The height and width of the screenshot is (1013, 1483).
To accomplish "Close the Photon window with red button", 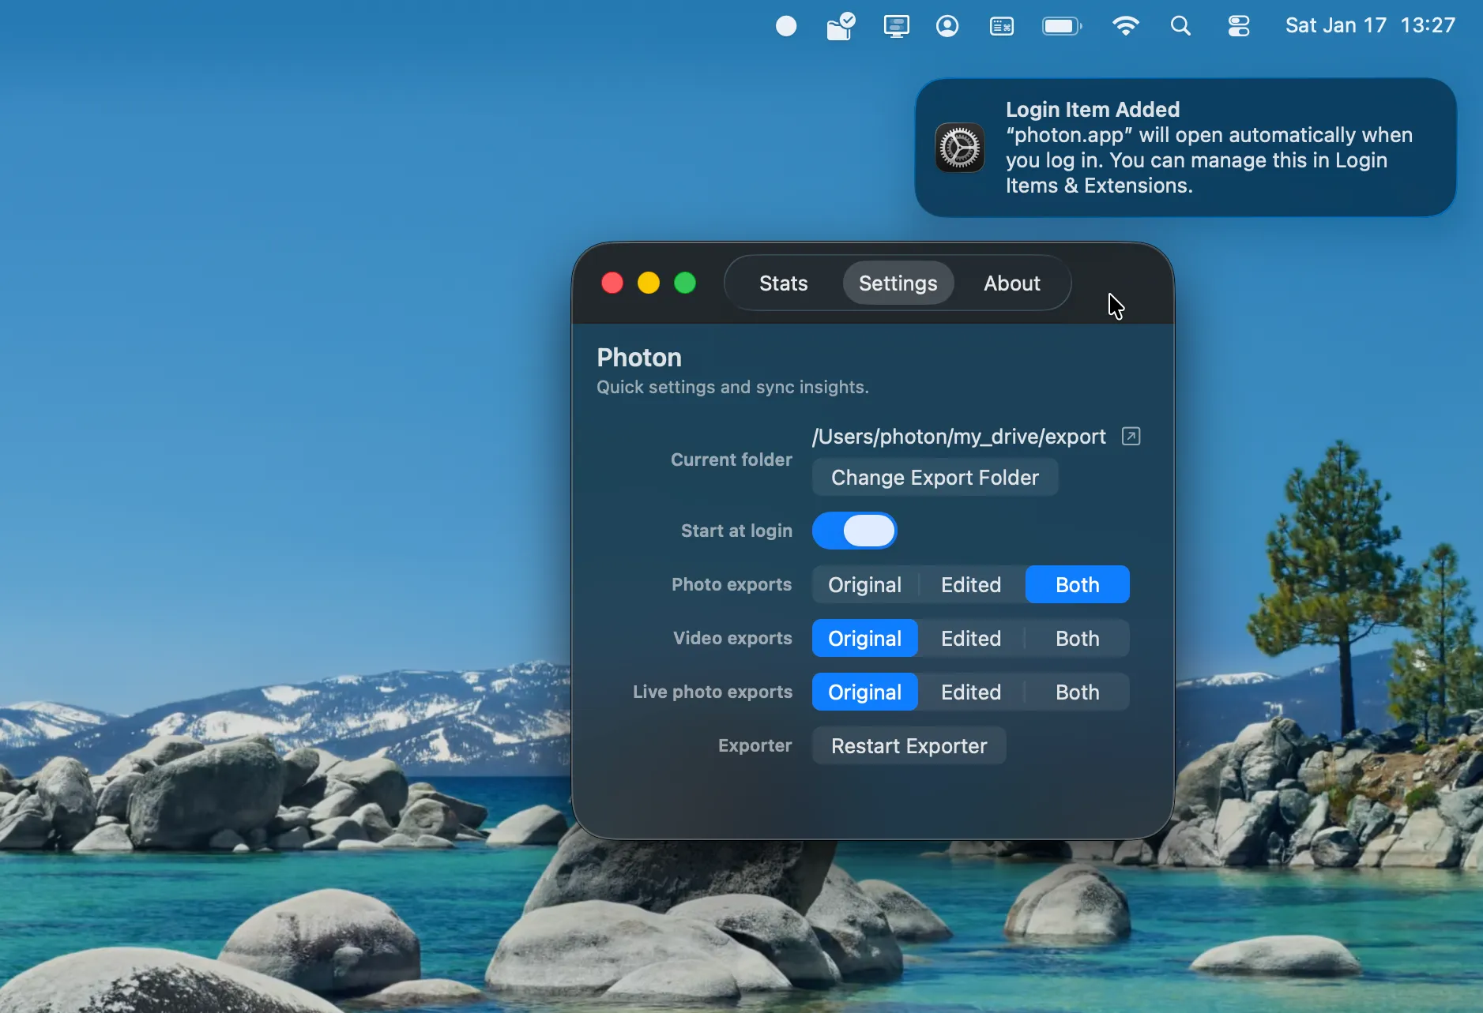I will (x=612, y=283).
